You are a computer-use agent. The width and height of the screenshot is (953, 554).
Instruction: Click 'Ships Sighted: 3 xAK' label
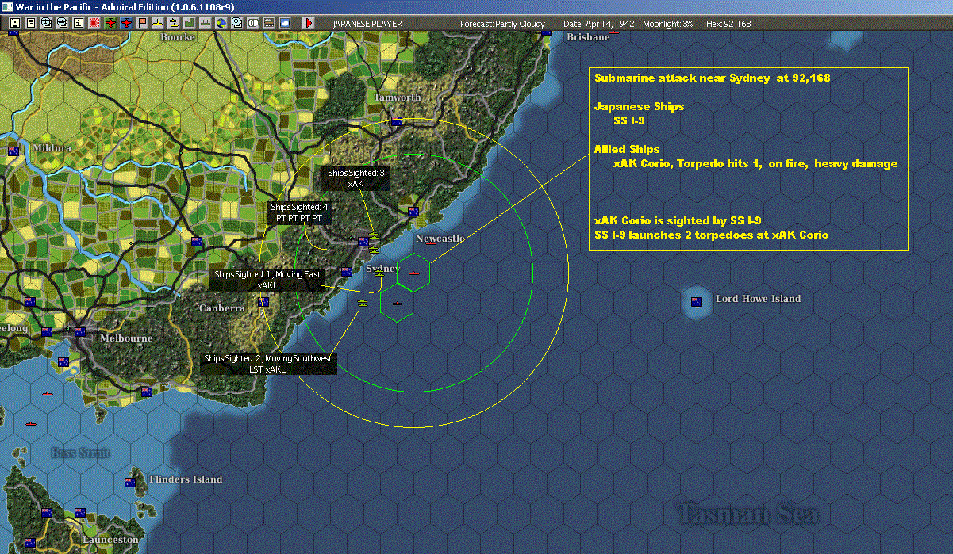(x=355, y=178)
